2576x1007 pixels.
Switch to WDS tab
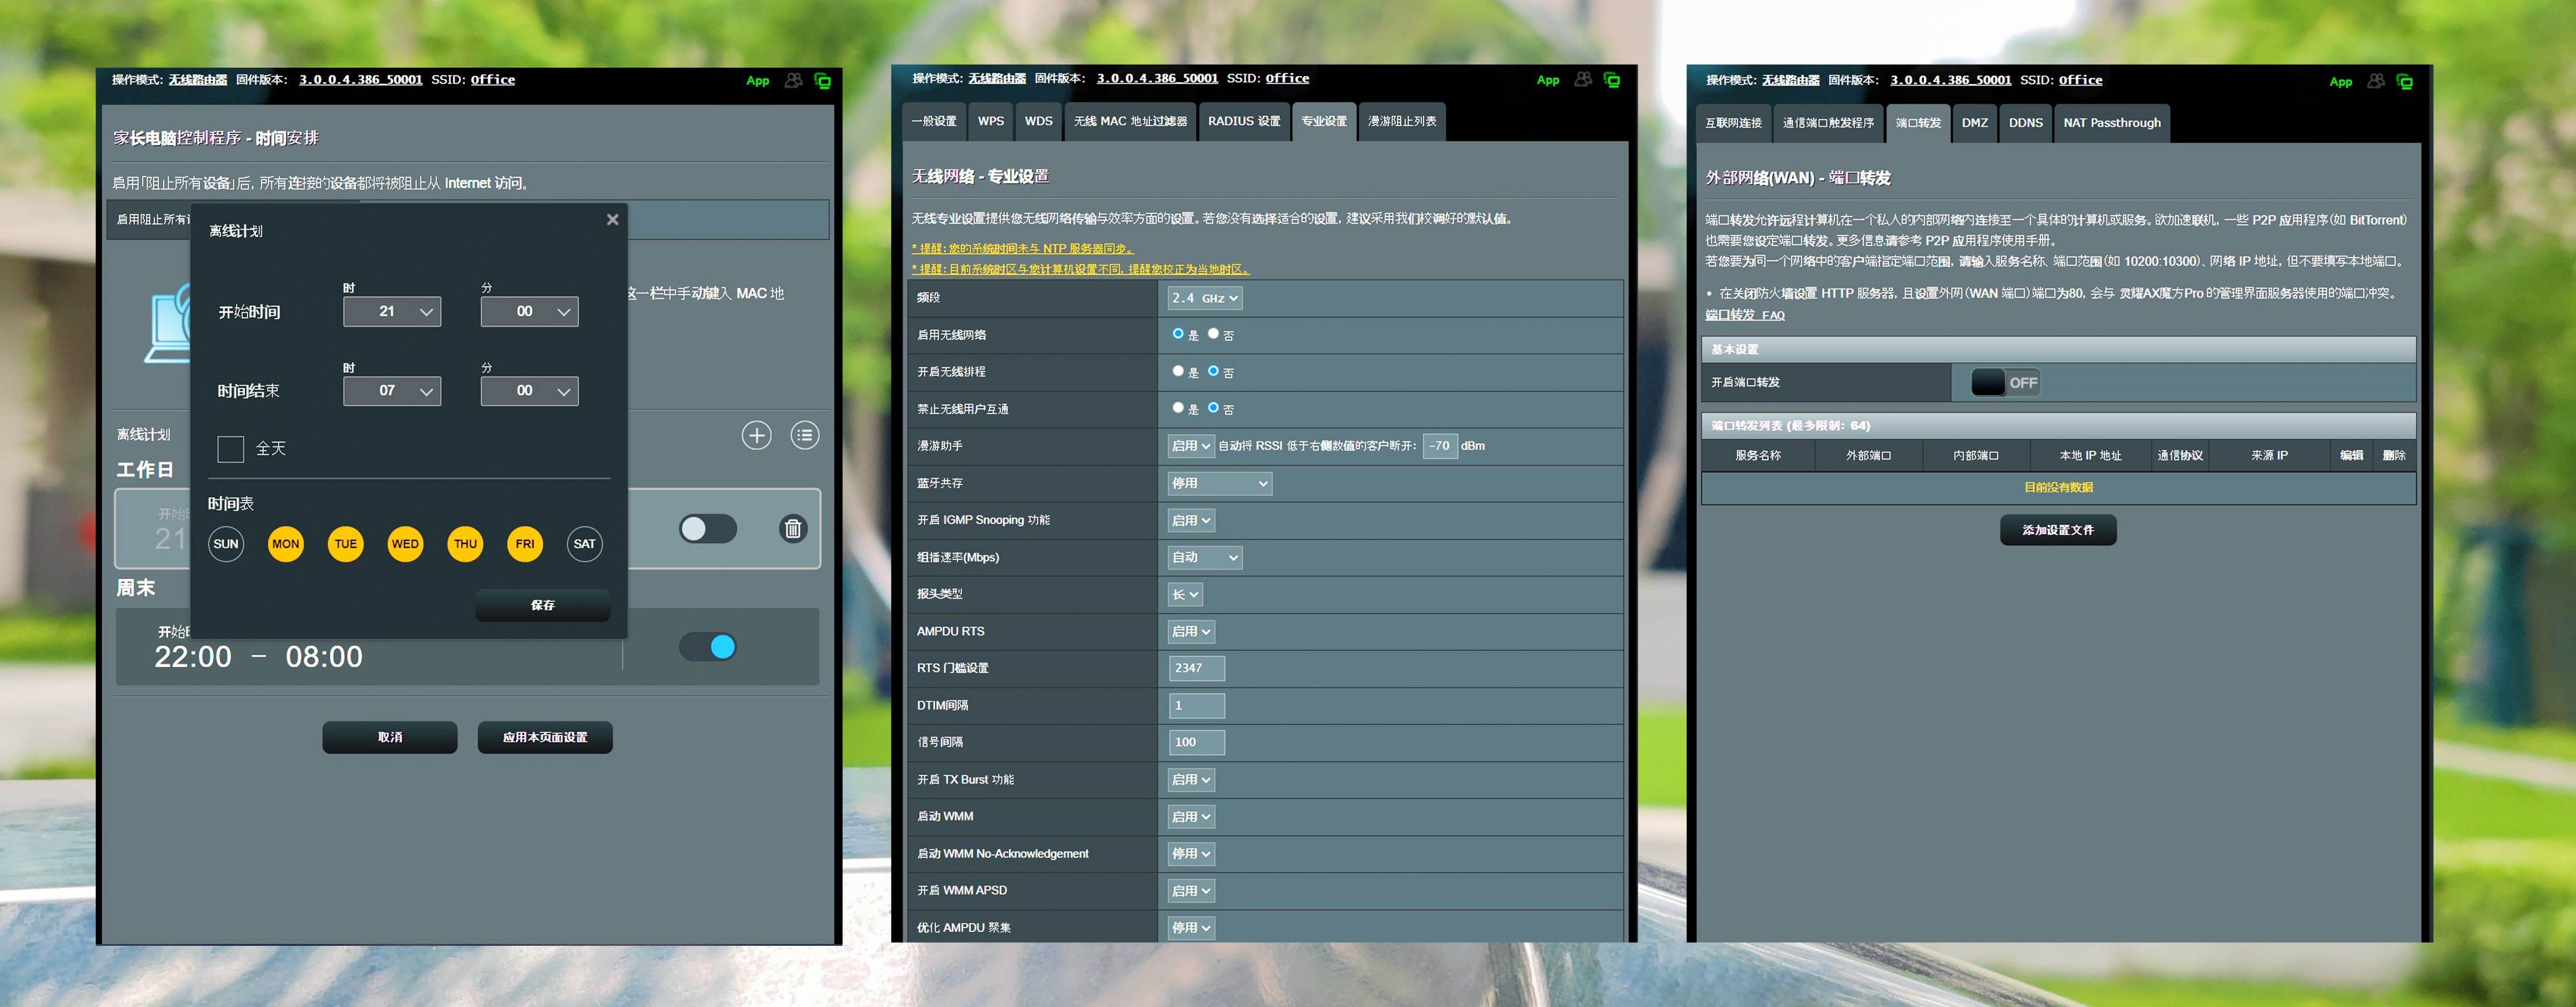tap(1039, 121)
